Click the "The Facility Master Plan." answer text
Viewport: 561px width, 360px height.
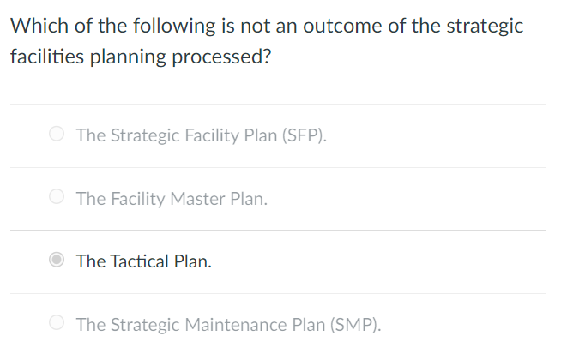(x=172, y=199)
